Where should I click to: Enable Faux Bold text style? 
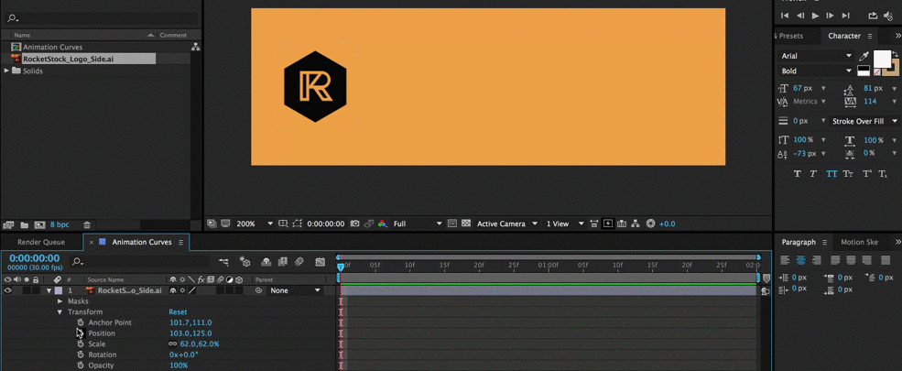797,174
